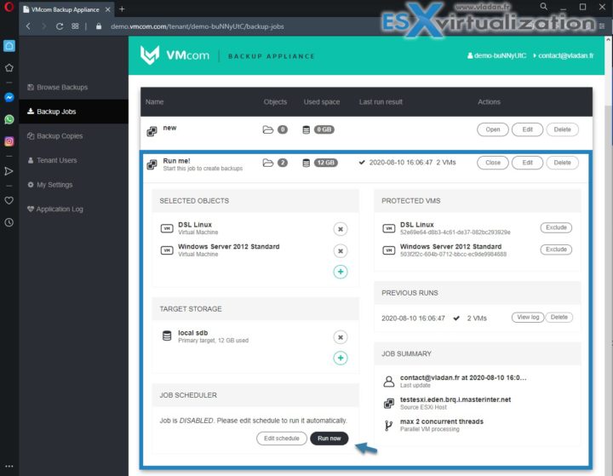This screenshot has height=476, width=613.
Task: Close the expanded 'Run me!' job
Action: pos(493,163)
